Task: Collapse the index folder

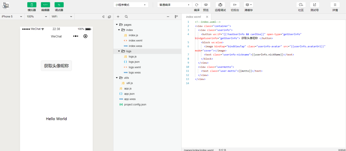Action: tap(119, 30)
